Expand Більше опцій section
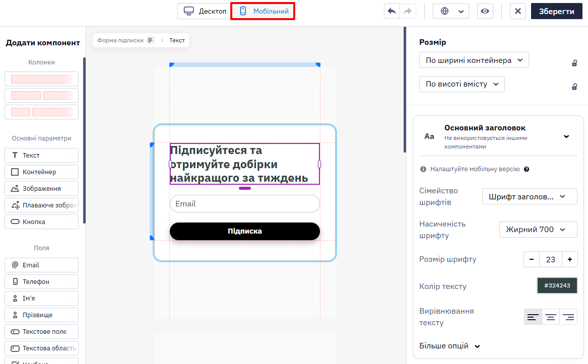 click(449, 346)
